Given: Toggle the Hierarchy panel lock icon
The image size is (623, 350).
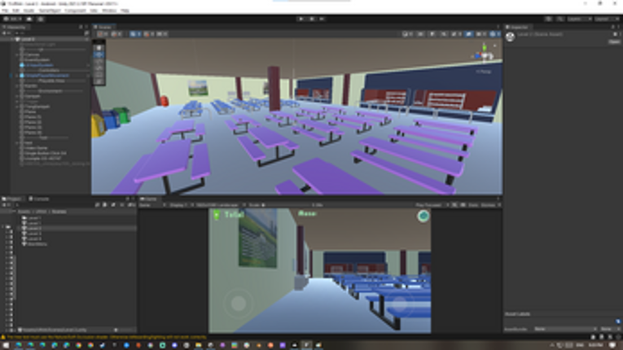Looking at the screenshot, I should click(x=81, y=27).
